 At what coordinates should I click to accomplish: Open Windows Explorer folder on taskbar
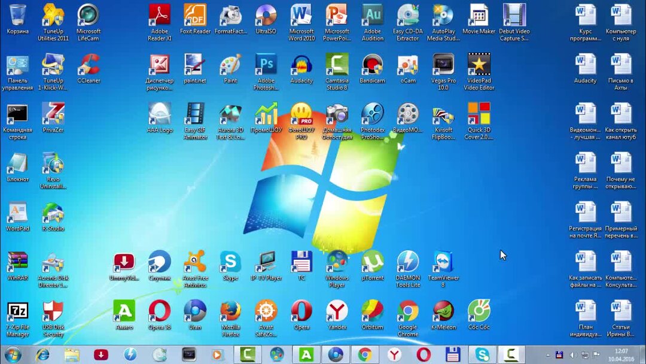pyautogui.click(x=72, y=354)
